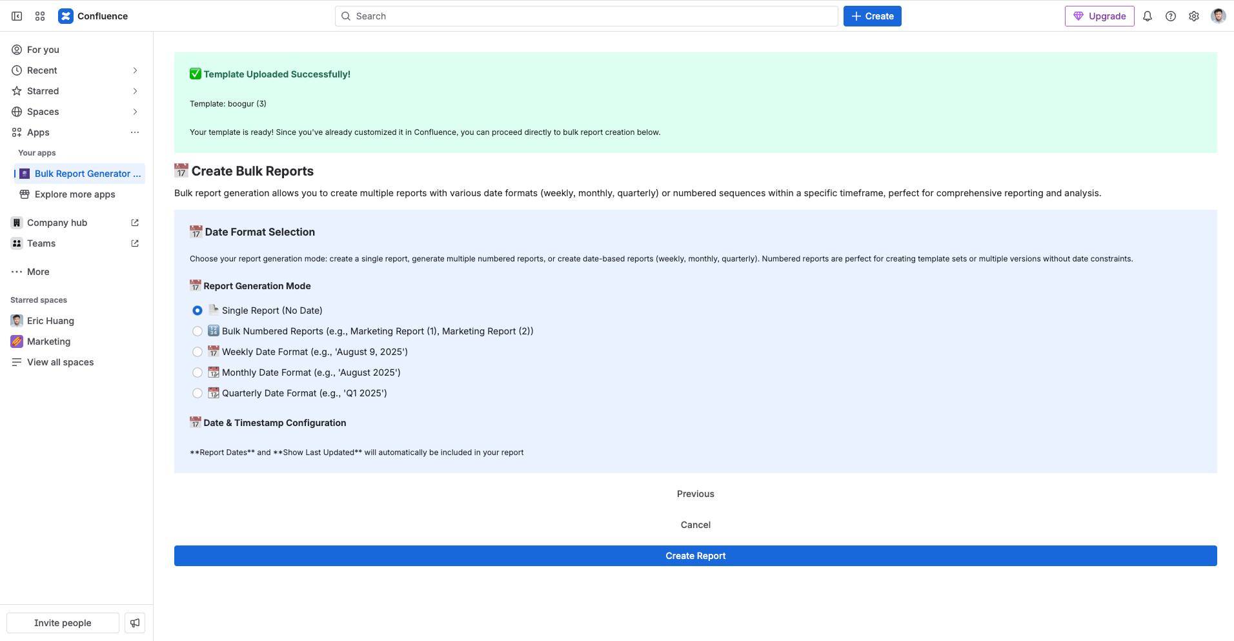Click the Spaces globe icon
1234x641 pixels.
(17, 112)
